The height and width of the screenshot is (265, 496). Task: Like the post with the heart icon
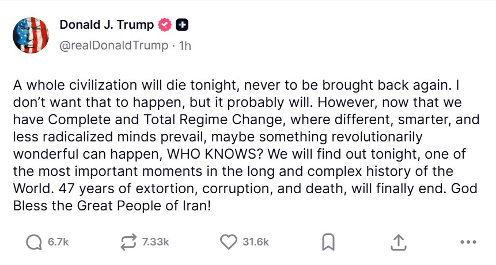click(229, 243)
